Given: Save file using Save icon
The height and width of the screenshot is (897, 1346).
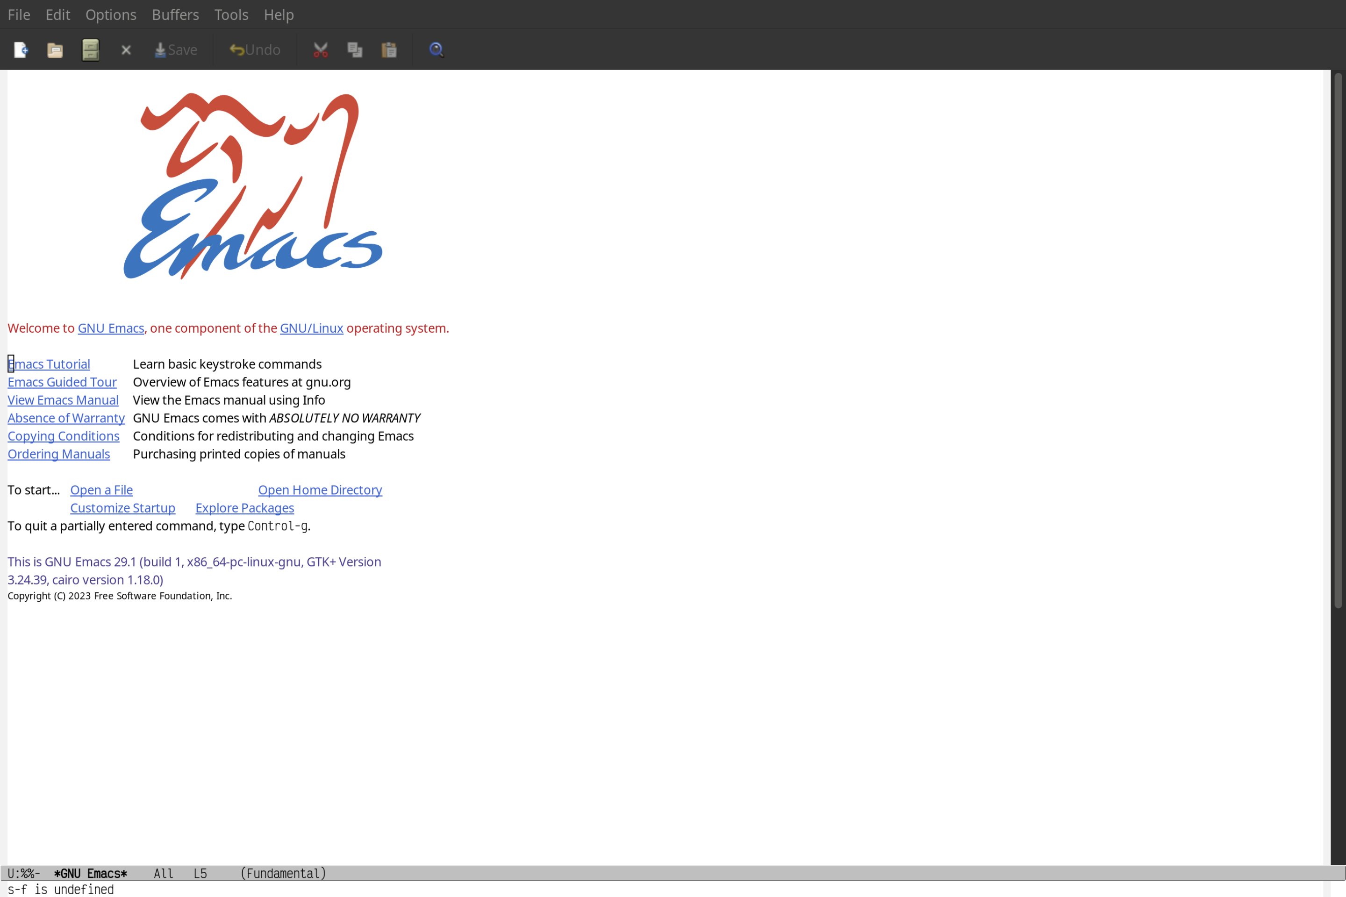Looking at the screenshot, I should click(x=174, y=49).
